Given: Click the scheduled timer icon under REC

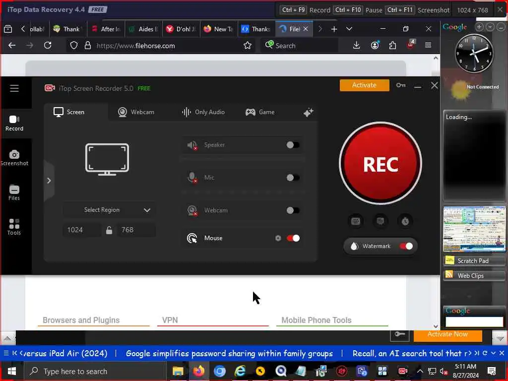Looking at the screenshot, I should 405,221.
